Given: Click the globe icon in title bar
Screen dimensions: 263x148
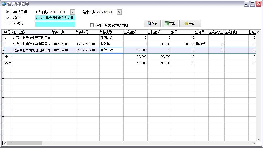Looking at the screenshot, I should [x=4, y=4].
